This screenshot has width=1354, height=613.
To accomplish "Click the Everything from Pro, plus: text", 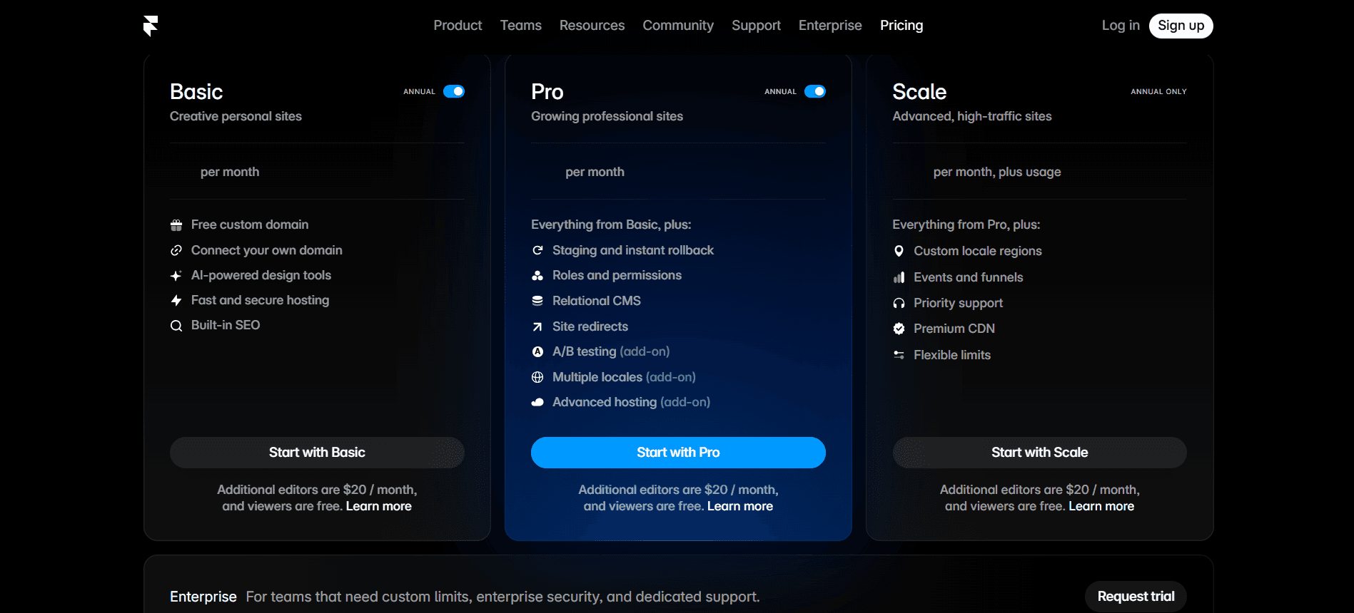I will click(966, 225).
